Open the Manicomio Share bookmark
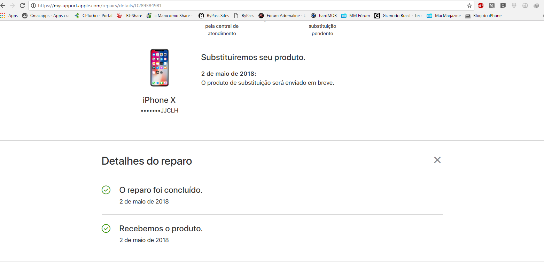 click(x=170, y=16)
